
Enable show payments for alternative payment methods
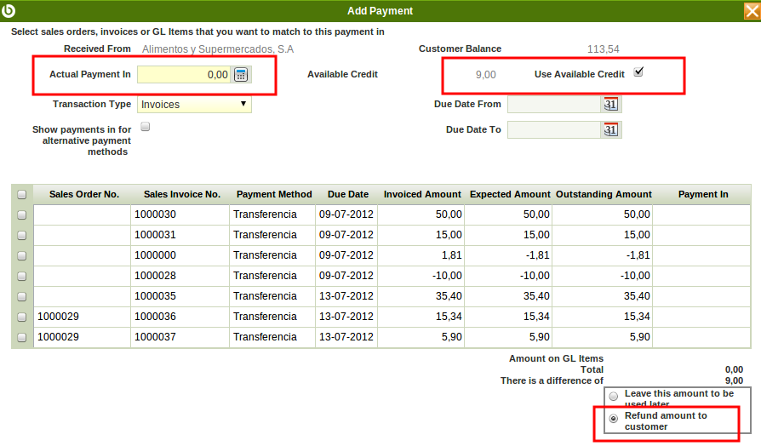coord(146,127)
